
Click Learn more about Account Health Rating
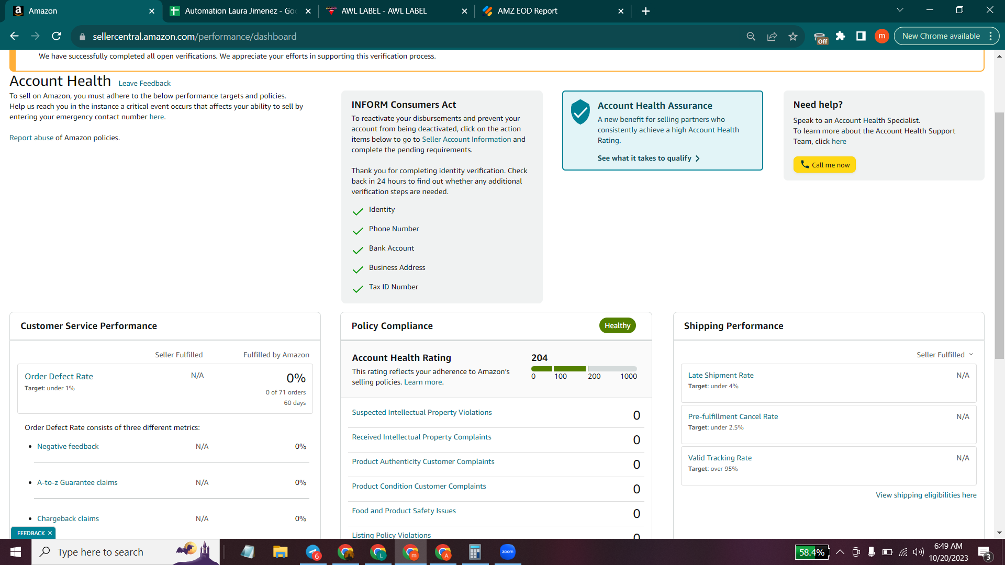tap(423, 382)
